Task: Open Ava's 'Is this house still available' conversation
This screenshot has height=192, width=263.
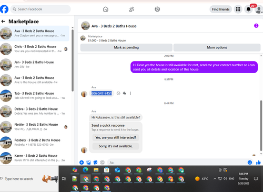Action: click(35, 80)
